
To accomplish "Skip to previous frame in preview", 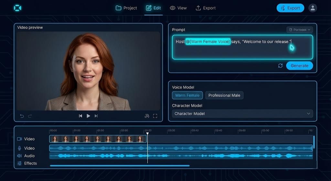I will coord(80,116).
